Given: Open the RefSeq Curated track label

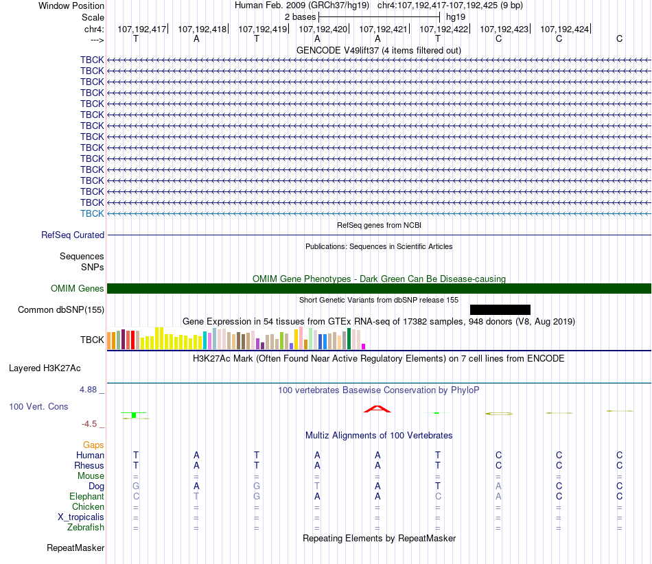Looking at the screenshot, I should (x=73, y=235).
